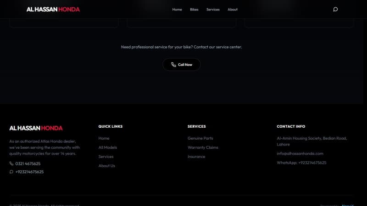367x206 pixels.
Task: Click the 'Need professional service' sentence
Action: point(181,47)
